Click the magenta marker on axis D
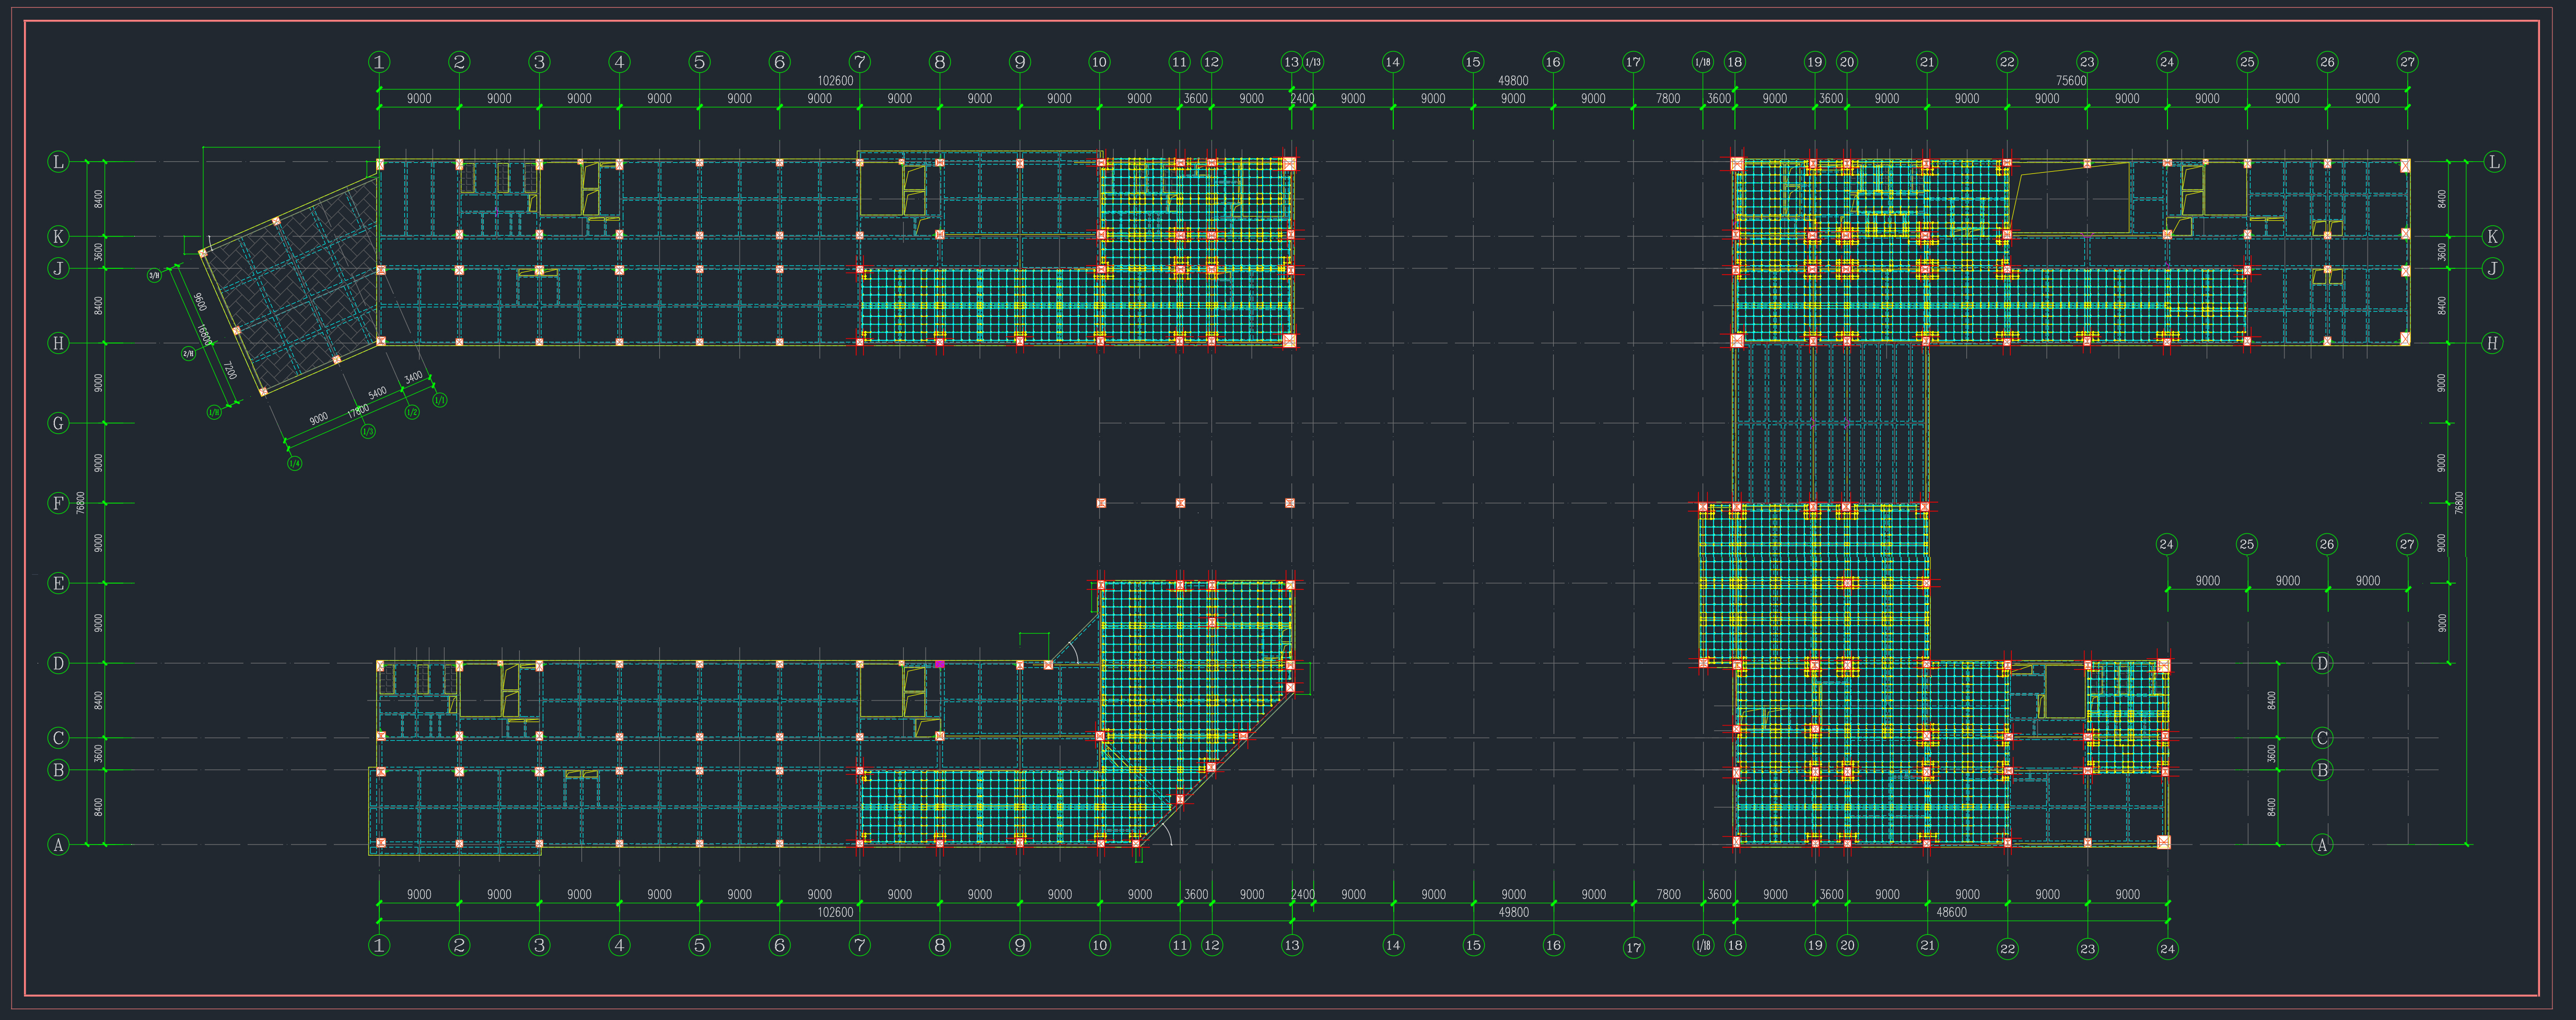 point(939,663)
